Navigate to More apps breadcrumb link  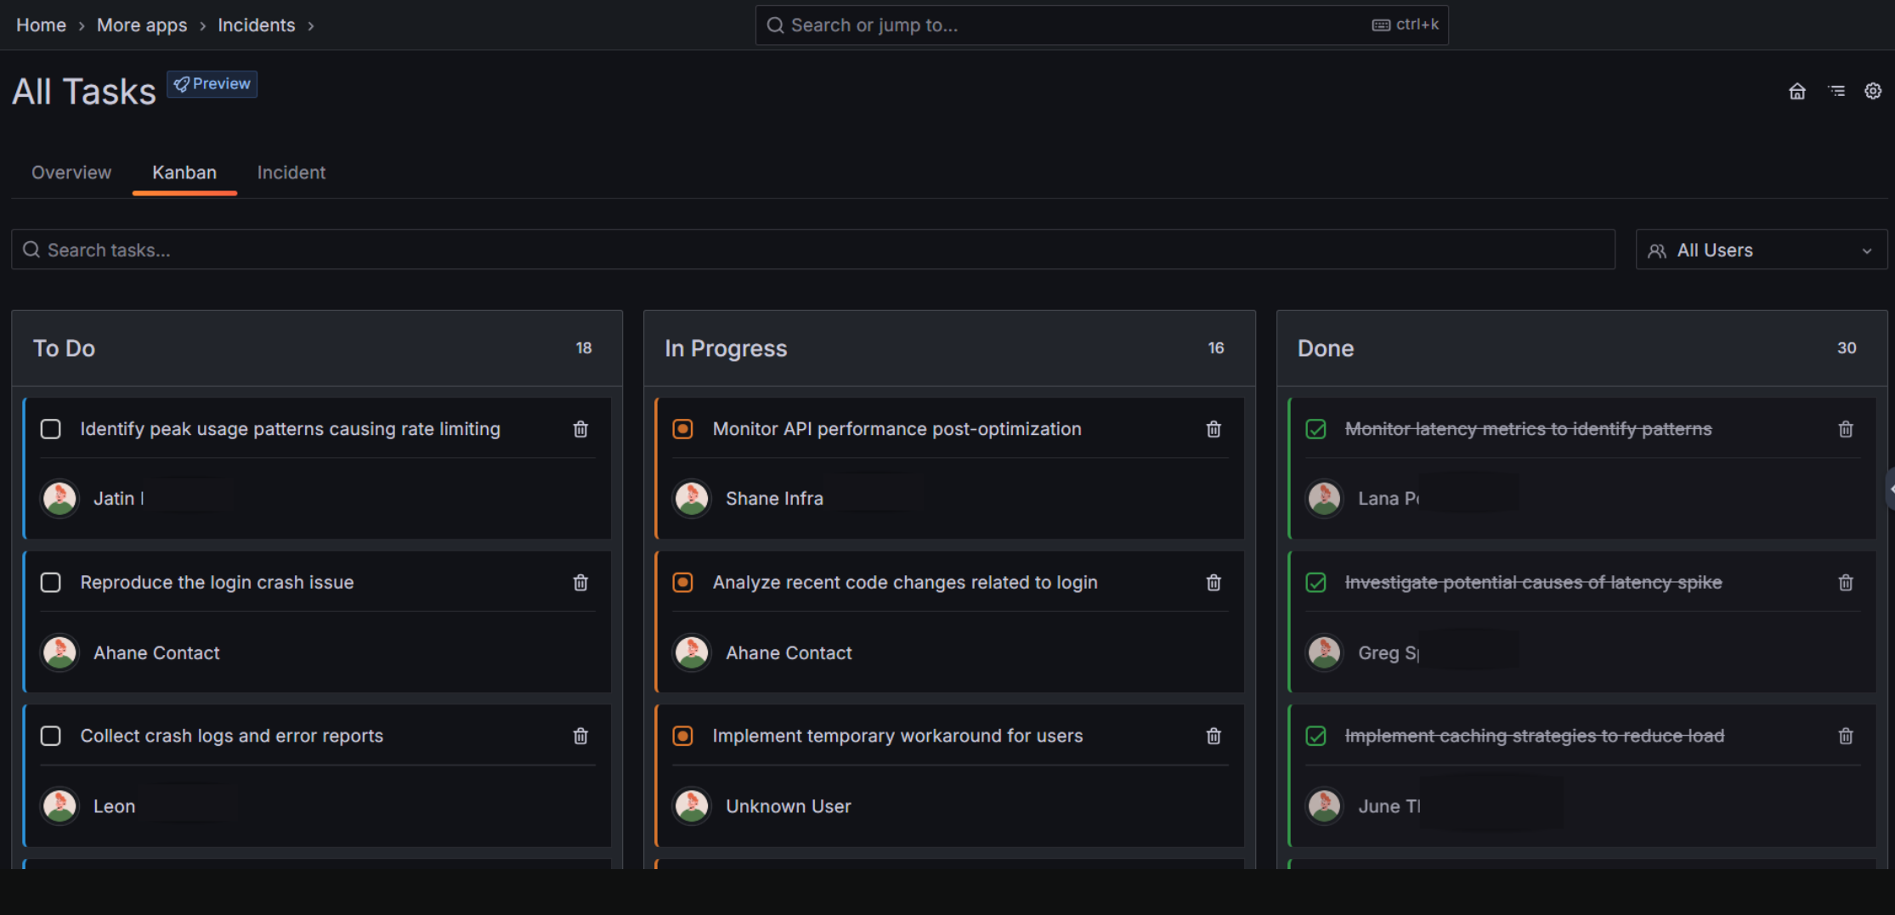(142, 25)
